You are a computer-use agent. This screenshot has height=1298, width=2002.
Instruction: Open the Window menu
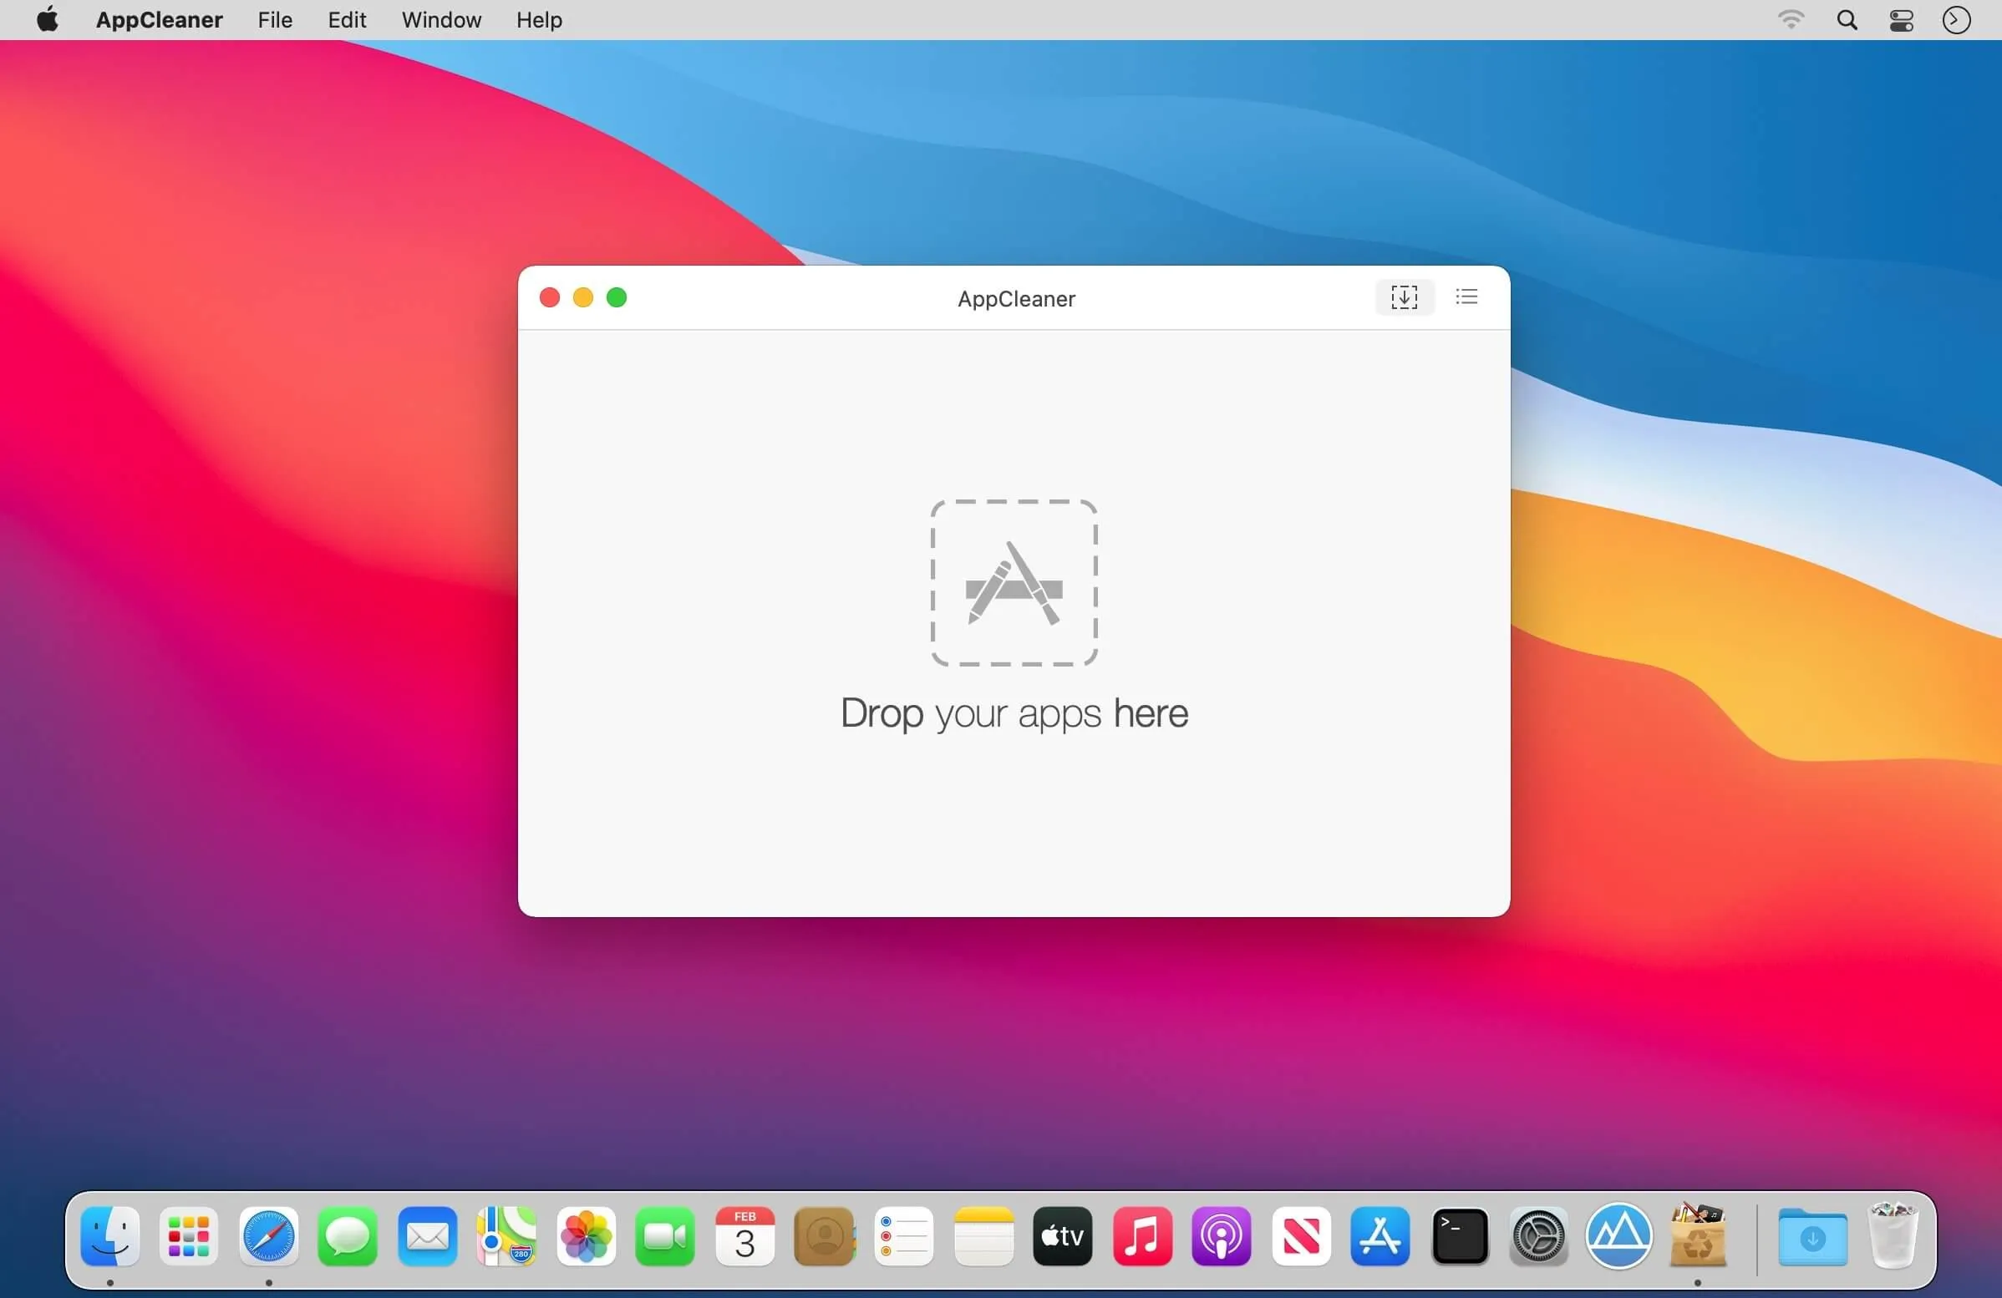coord(441,19)
